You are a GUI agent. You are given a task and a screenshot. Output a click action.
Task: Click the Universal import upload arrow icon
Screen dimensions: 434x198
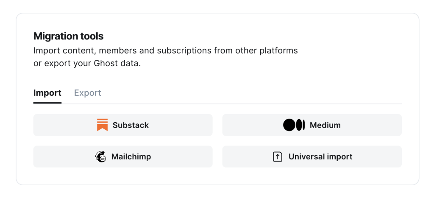point(277,157)
